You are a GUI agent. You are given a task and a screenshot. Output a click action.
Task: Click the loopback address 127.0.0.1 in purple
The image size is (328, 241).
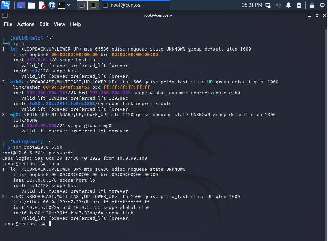click(x=39, y=60)
